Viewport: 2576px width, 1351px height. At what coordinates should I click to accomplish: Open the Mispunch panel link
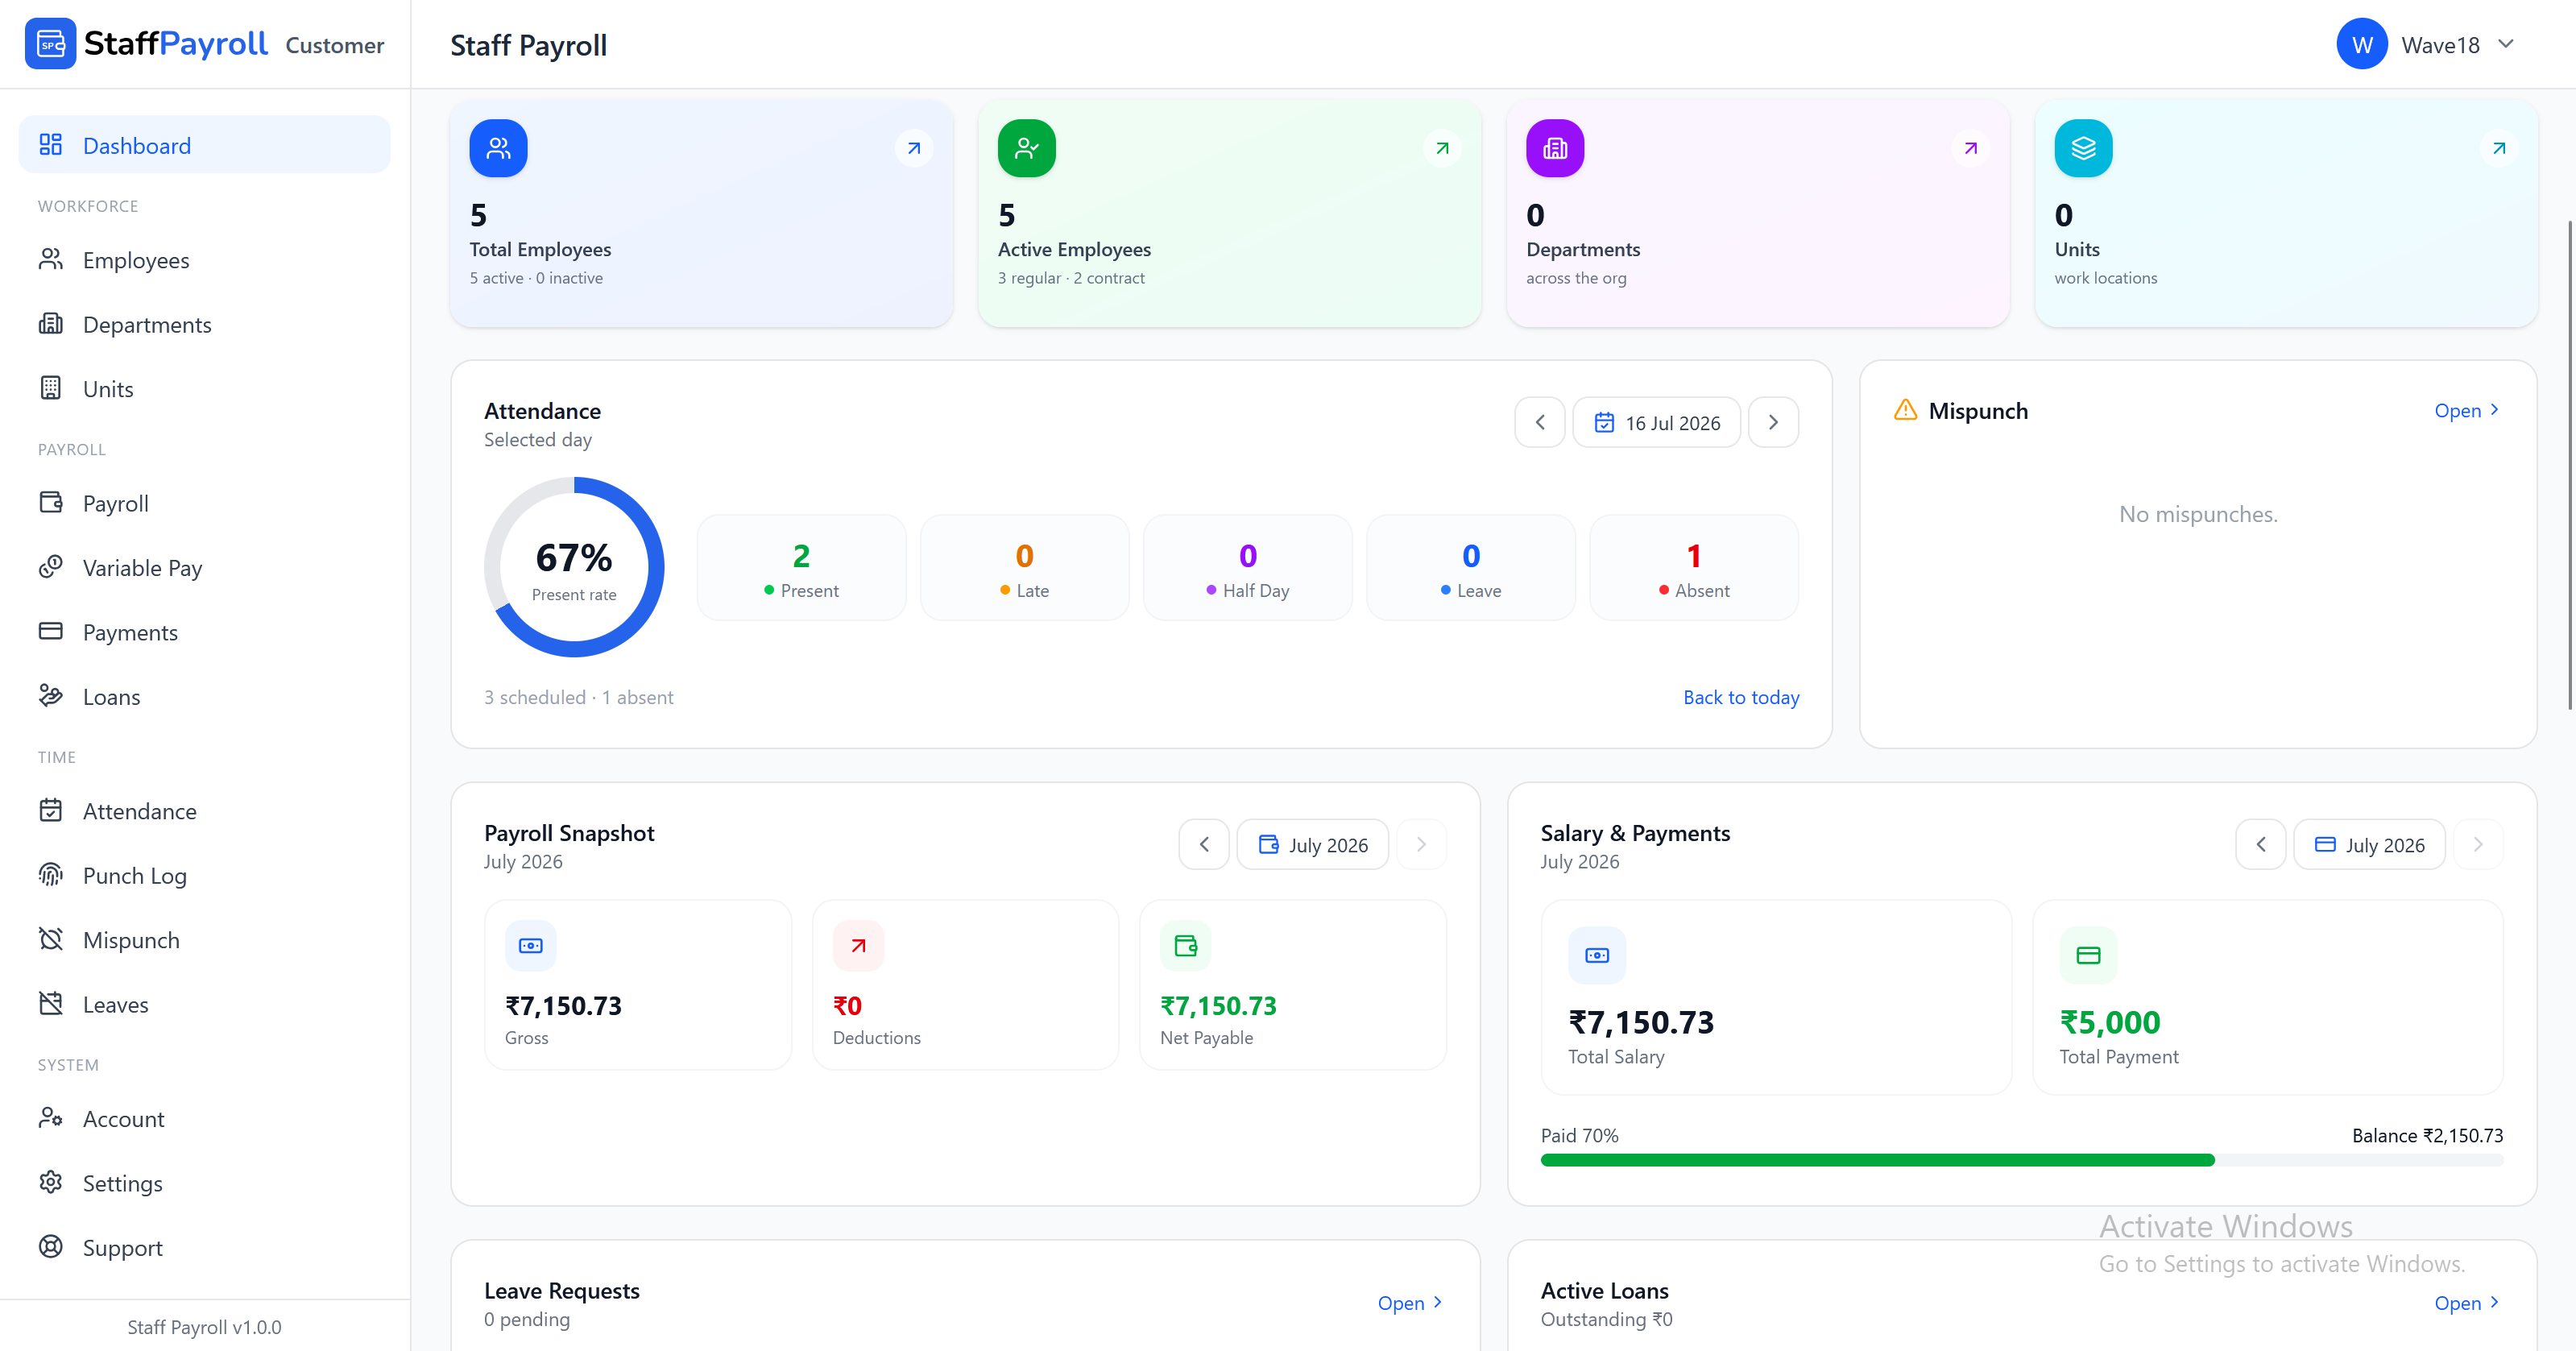2467,410
